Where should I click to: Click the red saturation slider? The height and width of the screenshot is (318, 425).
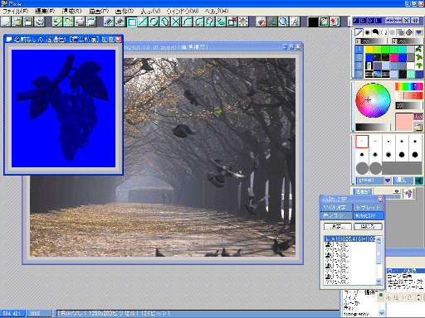[x=409, y=96]
